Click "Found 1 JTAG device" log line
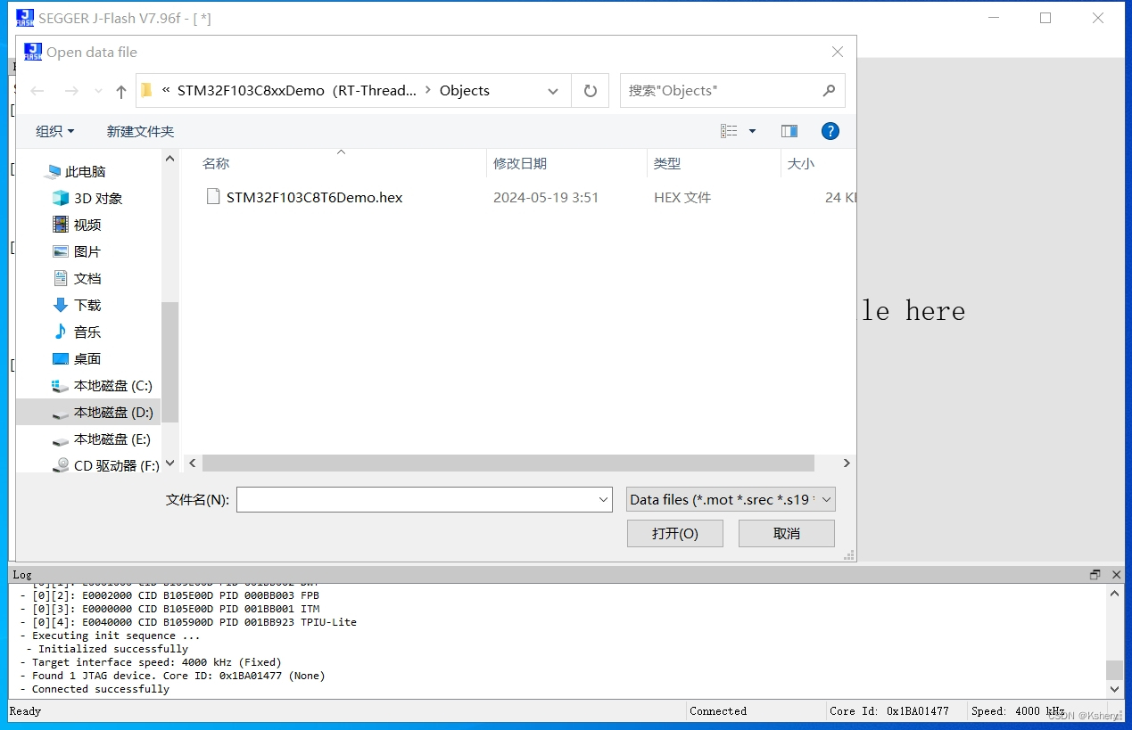The image size is (1132, 730). point(172,676)
